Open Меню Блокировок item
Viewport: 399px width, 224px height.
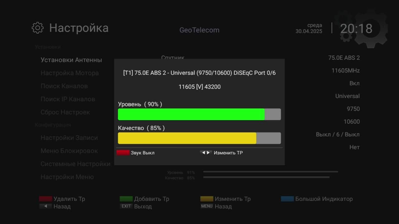click(x=69, y=151)
